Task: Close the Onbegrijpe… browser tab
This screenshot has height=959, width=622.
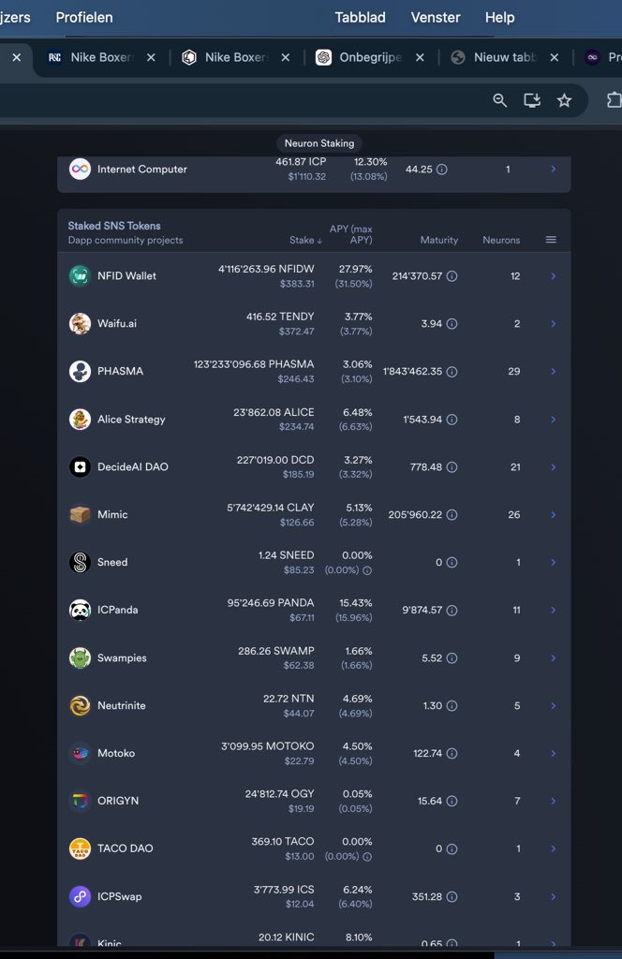Action: click(x=420, y=57)
